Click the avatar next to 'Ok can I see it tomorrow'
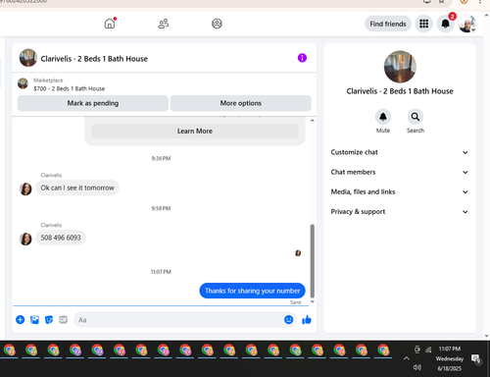The image size is (490, 377). [25, 188]
